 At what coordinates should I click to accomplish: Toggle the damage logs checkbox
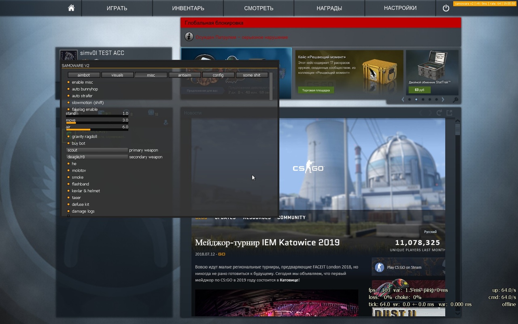69,211
